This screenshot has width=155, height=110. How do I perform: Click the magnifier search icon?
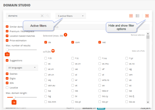click(x=48, y=16)
